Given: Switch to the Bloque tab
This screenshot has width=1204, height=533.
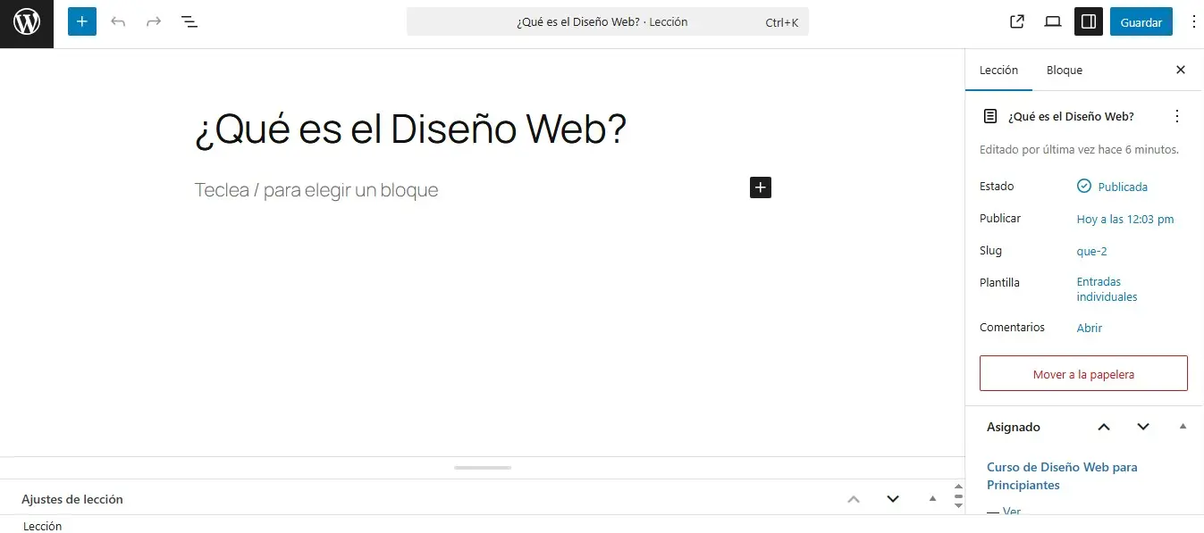Looking at the screenshot, I should click(1065, 70).
